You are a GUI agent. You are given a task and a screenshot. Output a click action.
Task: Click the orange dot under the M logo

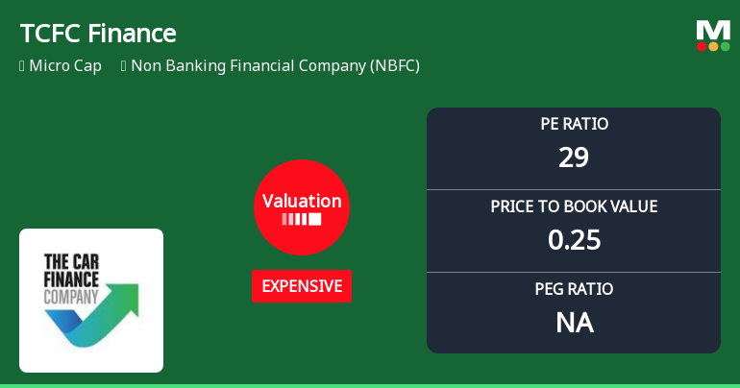[x=713, y=46]
